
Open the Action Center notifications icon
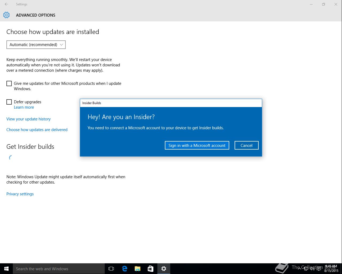tap(319, 269)
